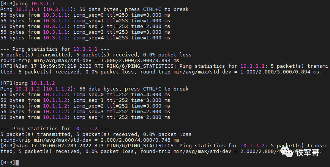Image resolution: width=330 pixels, height=167 pixels.
Task: Click the icmp_seq=4 ttl=252 reply line
Action: (85, 117)
